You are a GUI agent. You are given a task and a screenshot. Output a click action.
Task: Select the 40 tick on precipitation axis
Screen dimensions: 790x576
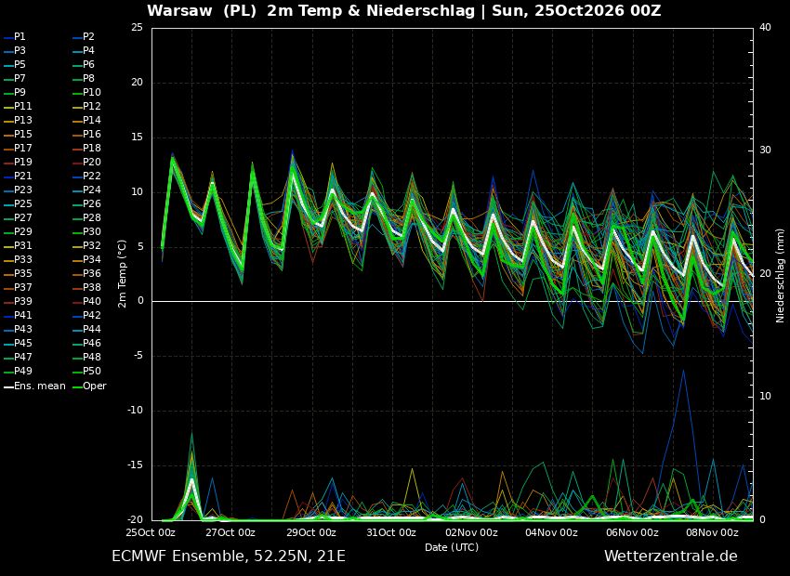point(765,28)
